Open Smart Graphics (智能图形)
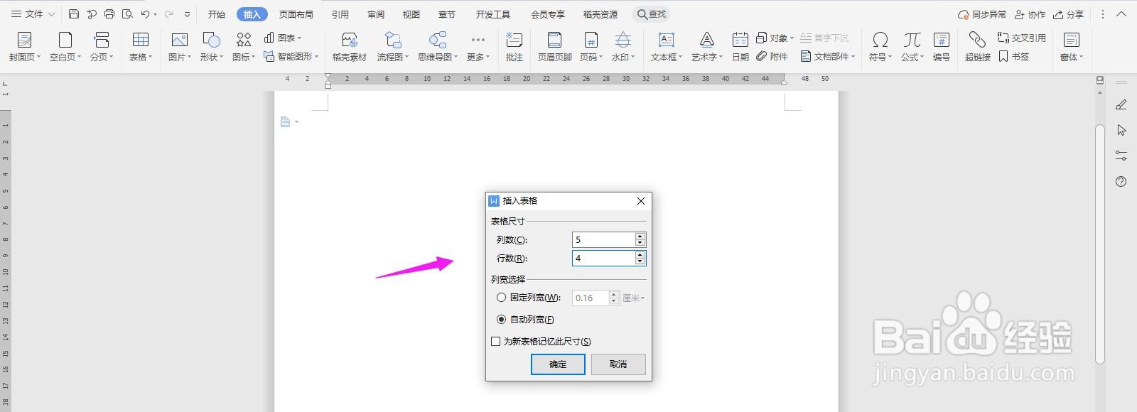The width and height of the screenshot is (1137, 412). coord(291,56)
